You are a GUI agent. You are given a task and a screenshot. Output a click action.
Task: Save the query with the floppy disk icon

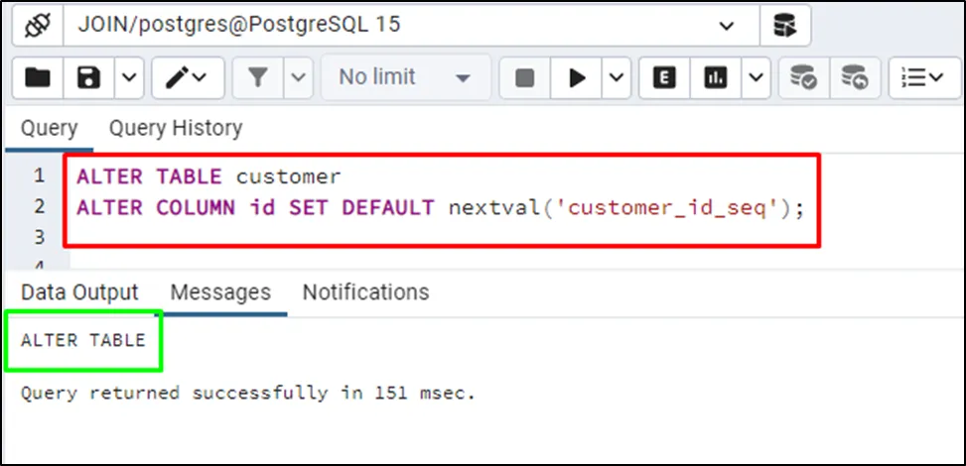click(x=89, y=77)
